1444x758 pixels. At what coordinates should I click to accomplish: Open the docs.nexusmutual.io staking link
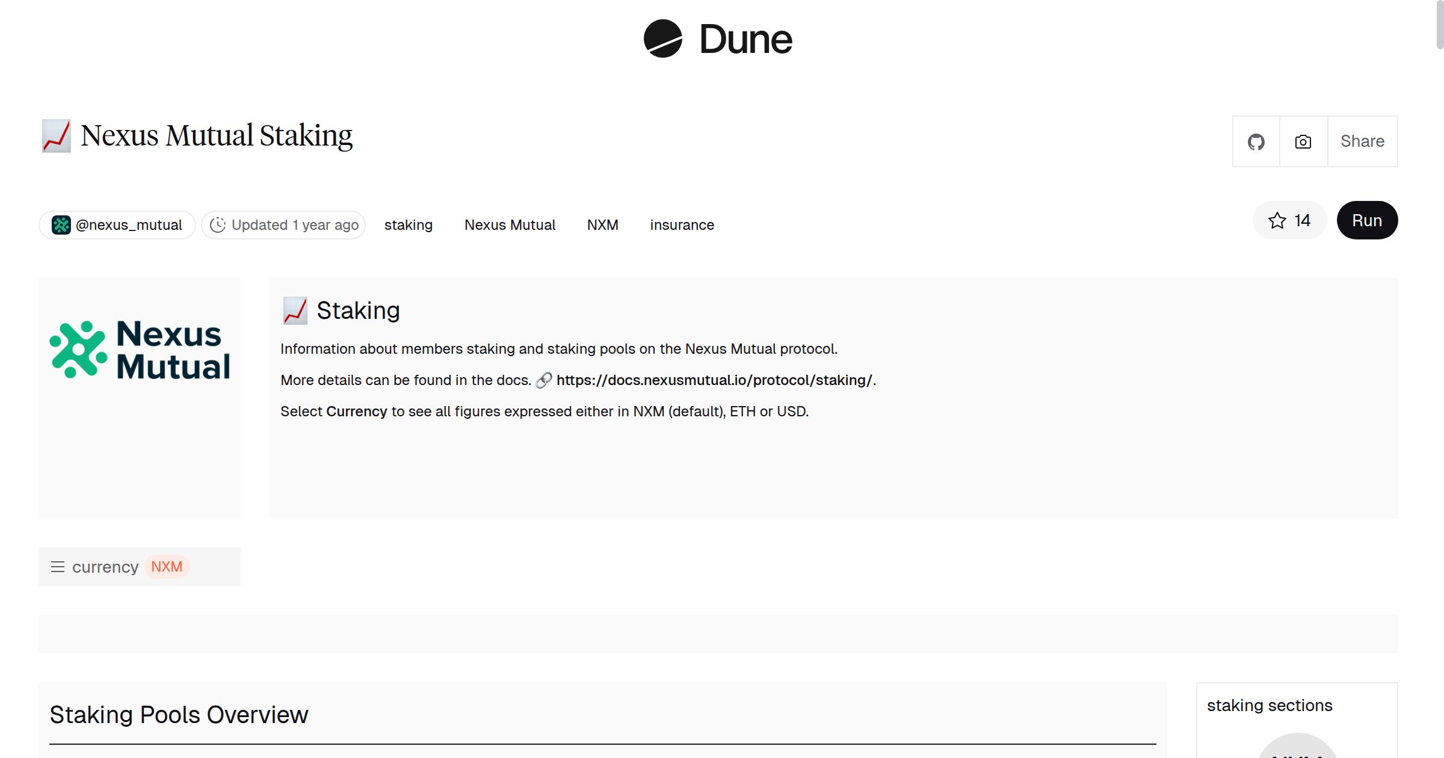(x=714, y=380)
